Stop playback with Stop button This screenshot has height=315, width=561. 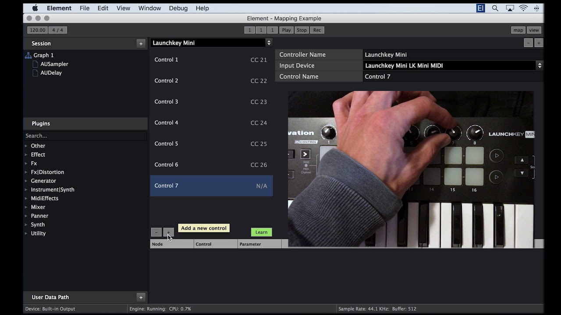[302, 30]
